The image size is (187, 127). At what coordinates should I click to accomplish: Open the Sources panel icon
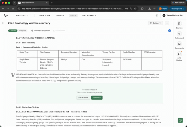click(x=179, y=24)
